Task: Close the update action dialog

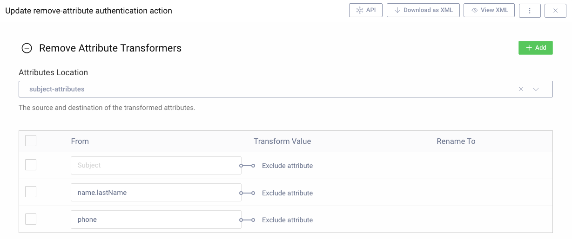Action: pos(555,11)
